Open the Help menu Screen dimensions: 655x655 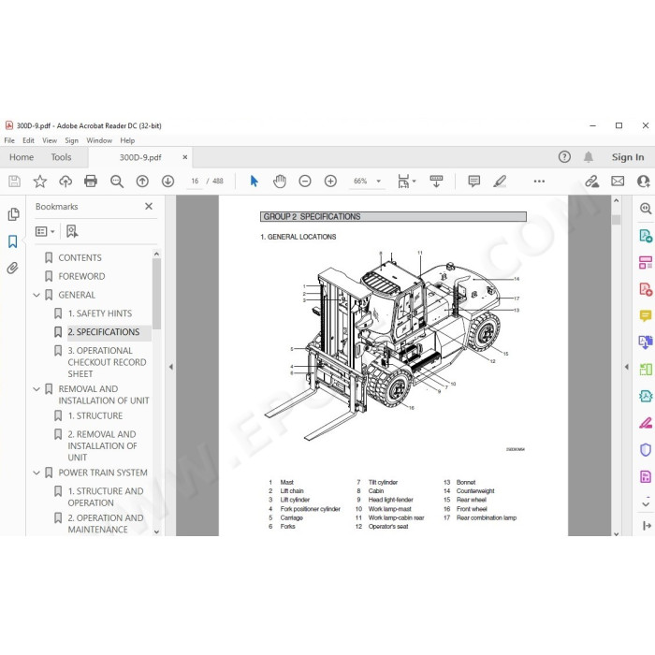pos(127,140)
